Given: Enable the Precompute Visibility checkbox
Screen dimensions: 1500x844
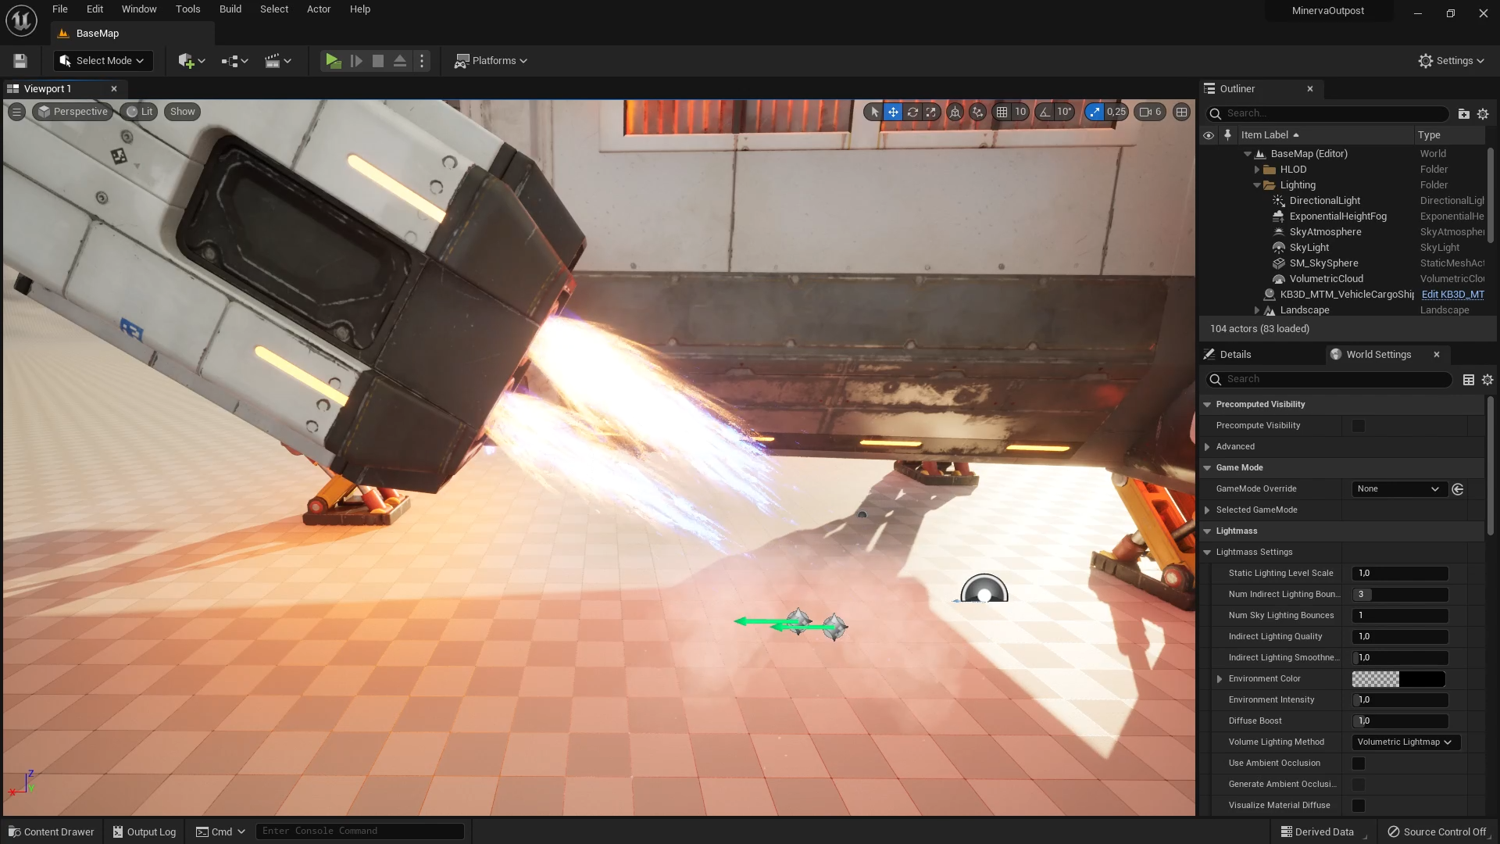Looking at the screenshot, I should [1358, 426].
